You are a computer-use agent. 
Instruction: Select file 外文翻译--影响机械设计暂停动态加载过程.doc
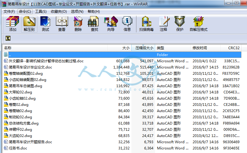point(46,61)
